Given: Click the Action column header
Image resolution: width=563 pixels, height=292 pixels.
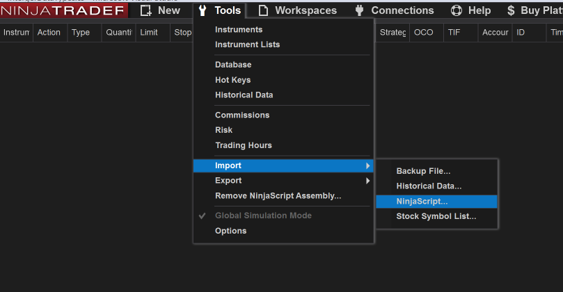Looking at the screenshot, I should [x=50, y=32].
